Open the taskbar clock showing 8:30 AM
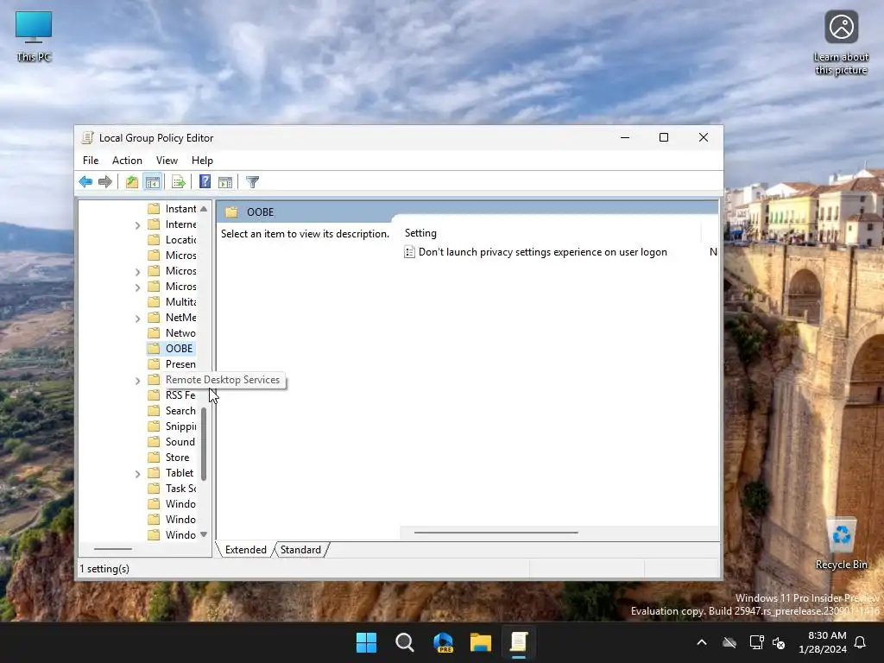 coord(823,642)
